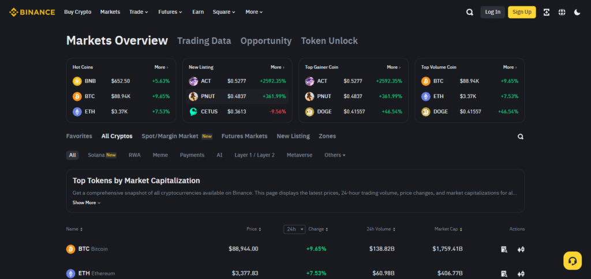Viewport: 591px width, 279px height.
Task: Open More in Hot Coins card
Action: coord(162,67)
